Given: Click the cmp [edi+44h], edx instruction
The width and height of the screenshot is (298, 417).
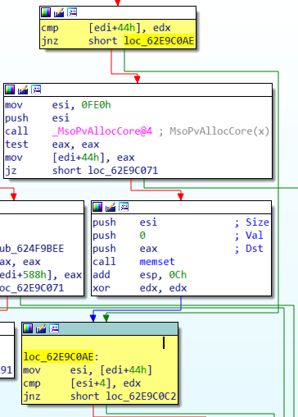Looking at the screenshot, I should 106,28.
